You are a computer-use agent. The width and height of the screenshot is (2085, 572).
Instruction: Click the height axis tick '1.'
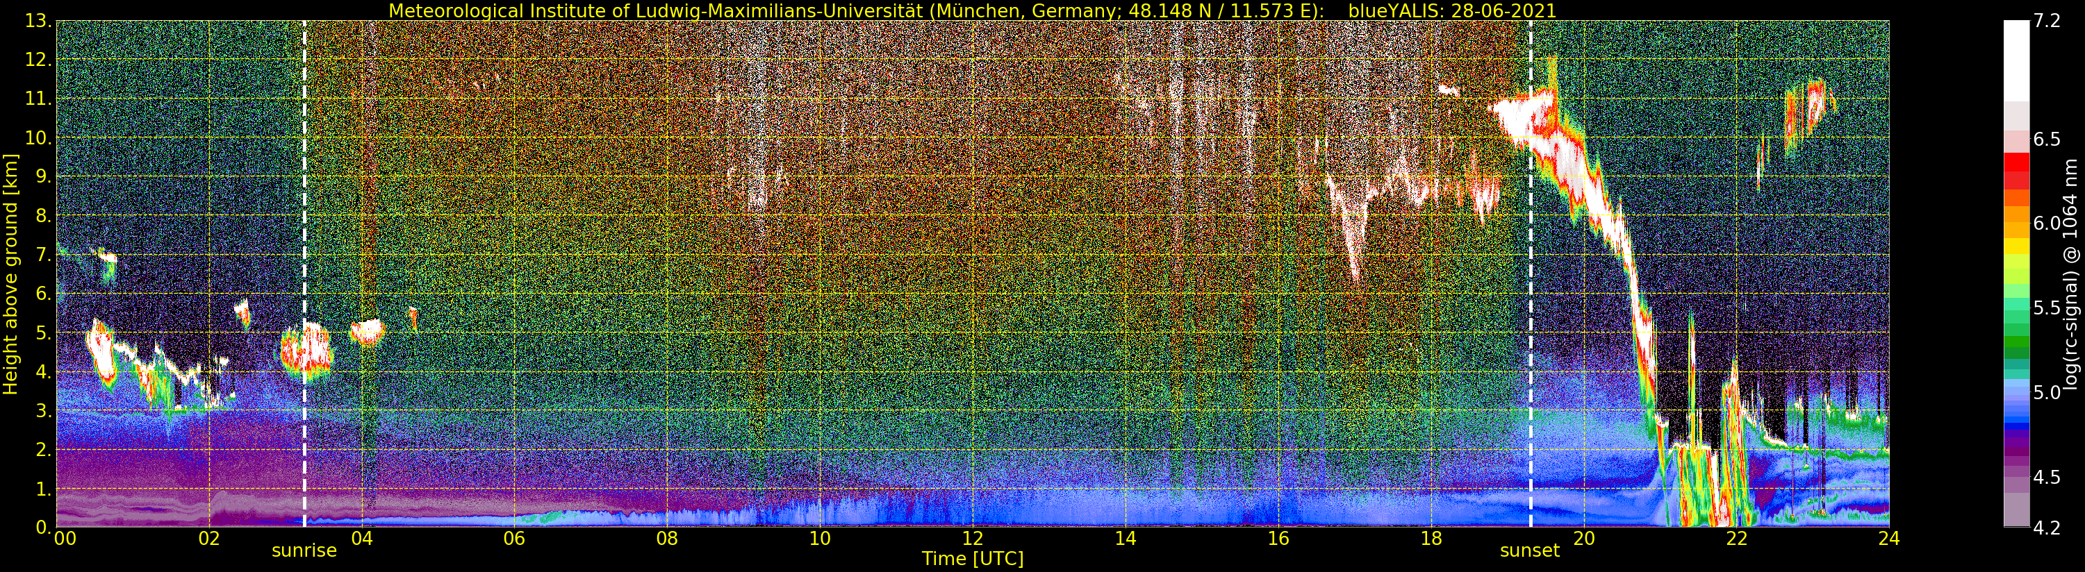(x=43, y=489)
